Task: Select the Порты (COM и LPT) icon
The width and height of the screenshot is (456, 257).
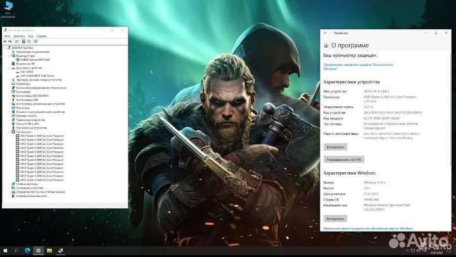Action: click(x=13, y=124)
